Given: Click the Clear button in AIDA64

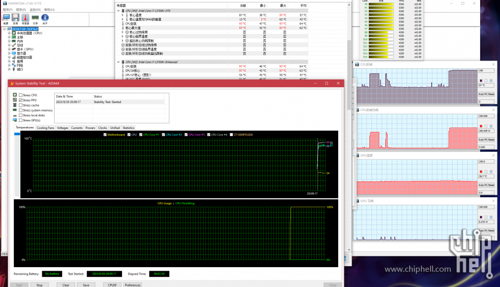Looking at the screenshot, I should tap(66, 285).
